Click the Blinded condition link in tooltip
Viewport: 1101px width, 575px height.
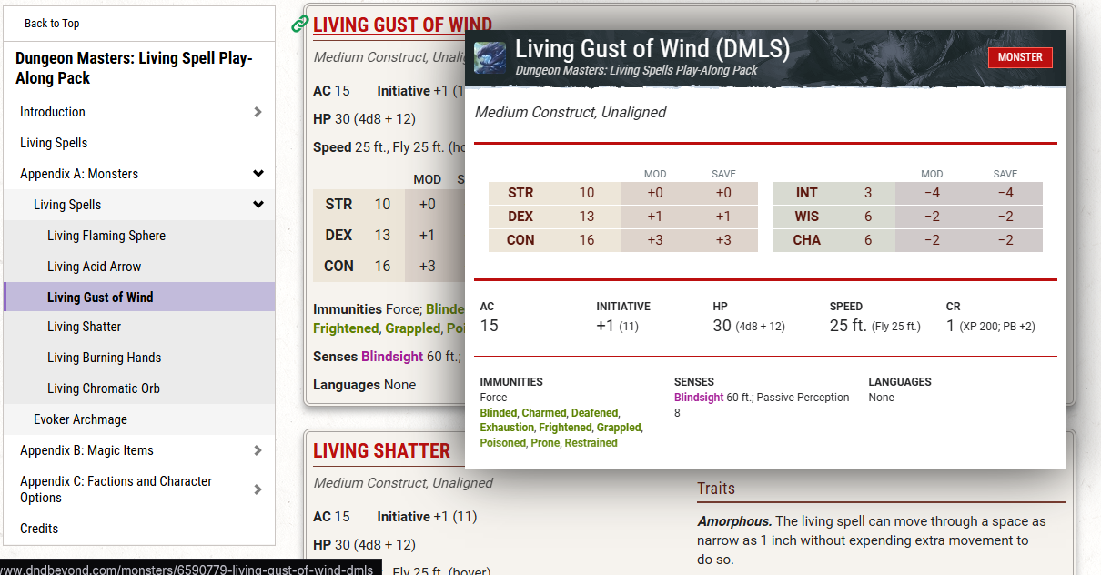pyautogui.click(x=498, y=413)
